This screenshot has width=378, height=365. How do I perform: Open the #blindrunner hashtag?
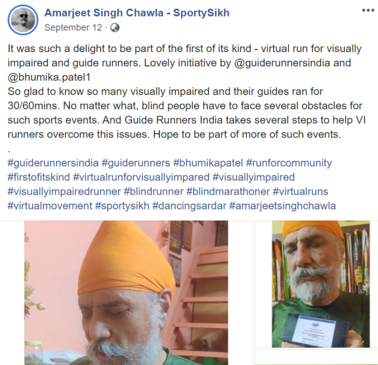point(153,191)
